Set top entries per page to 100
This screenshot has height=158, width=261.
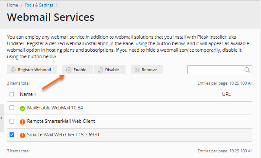click(244, 83)
